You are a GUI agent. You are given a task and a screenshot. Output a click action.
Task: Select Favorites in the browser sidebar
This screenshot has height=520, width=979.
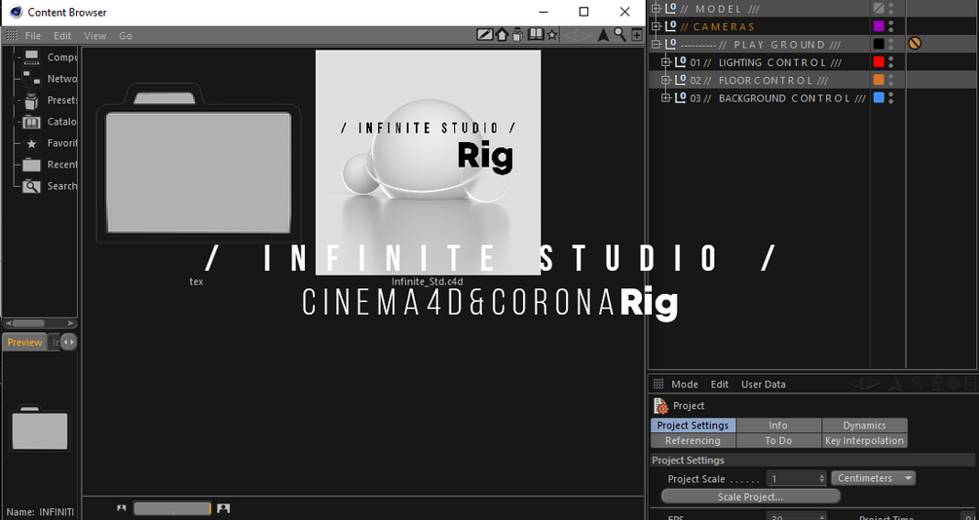coord(50,143)
